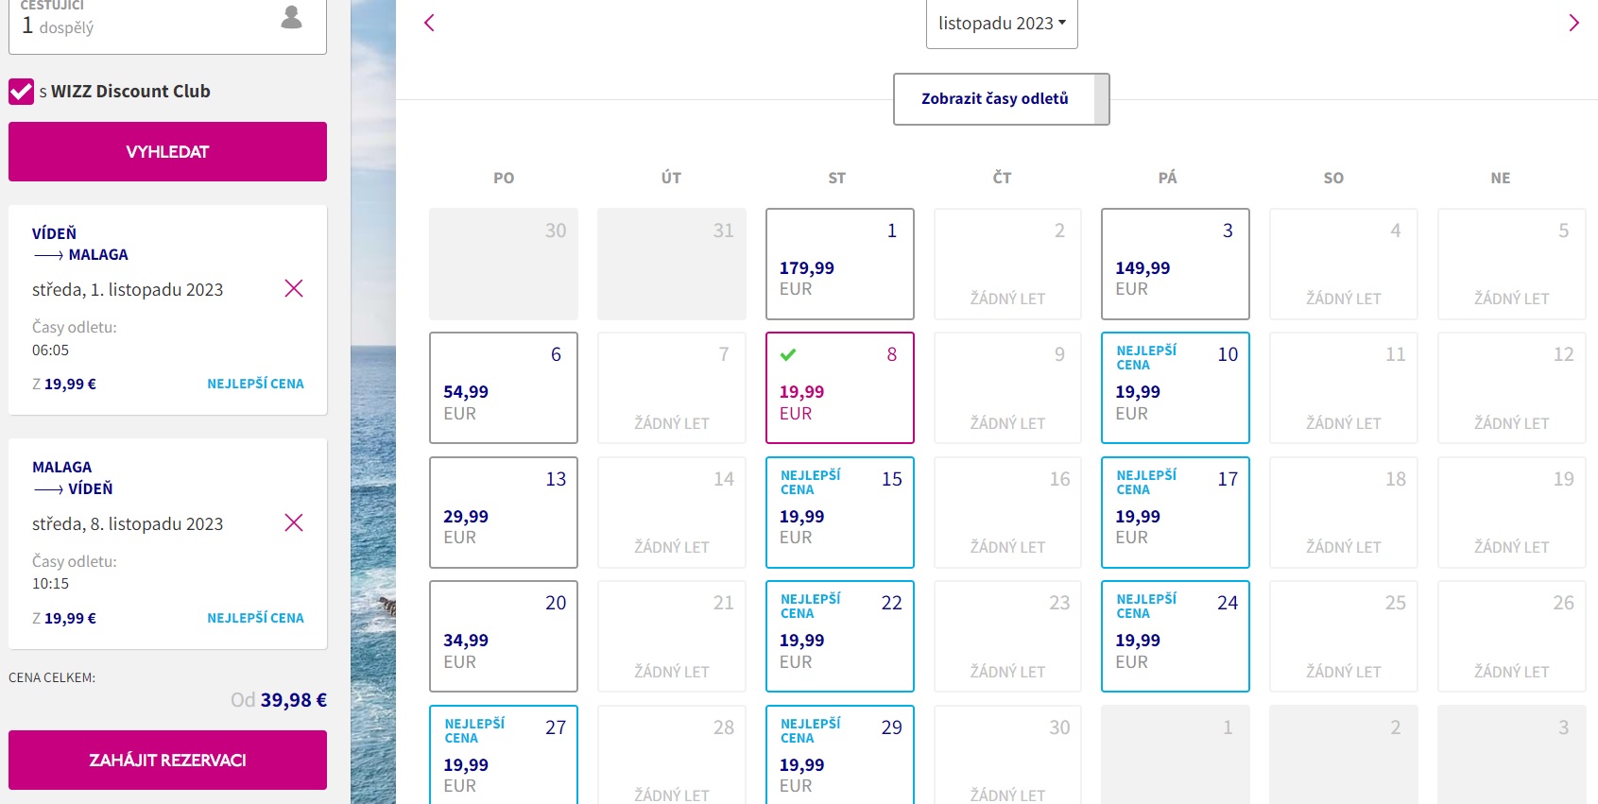The image size is (1598, 804).
Task: Select November 3 for 149,99 EUR
Action: click(1175, 264)
